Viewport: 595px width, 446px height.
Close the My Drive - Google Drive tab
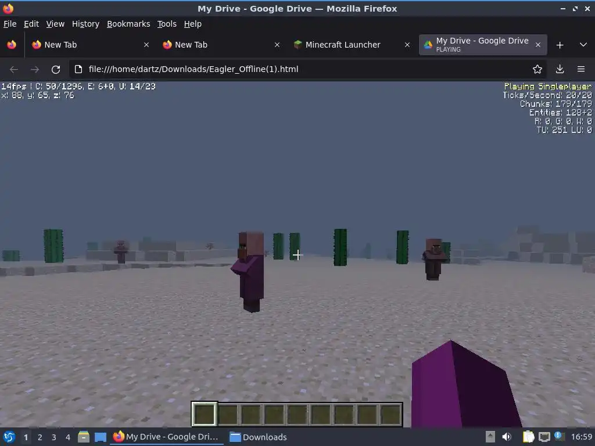(538, 45)
